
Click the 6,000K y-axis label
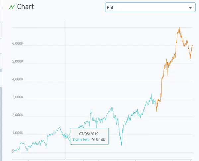pyautogui.click(x=18, y=44)
